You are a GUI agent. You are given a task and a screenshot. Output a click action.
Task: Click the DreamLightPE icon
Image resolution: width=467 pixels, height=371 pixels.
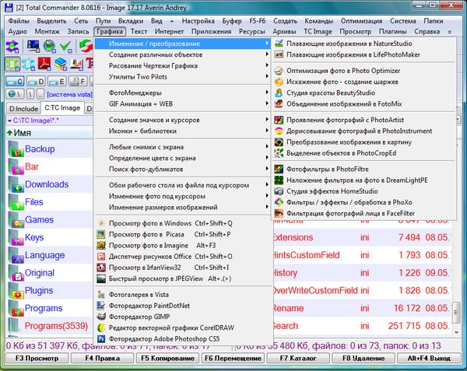tap(279, 180)
